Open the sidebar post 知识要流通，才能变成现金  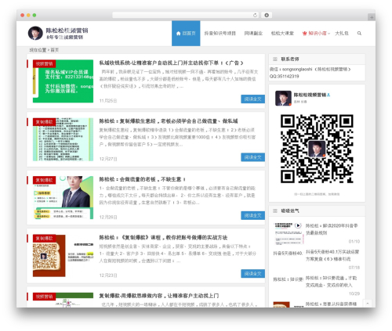[331, 282]
